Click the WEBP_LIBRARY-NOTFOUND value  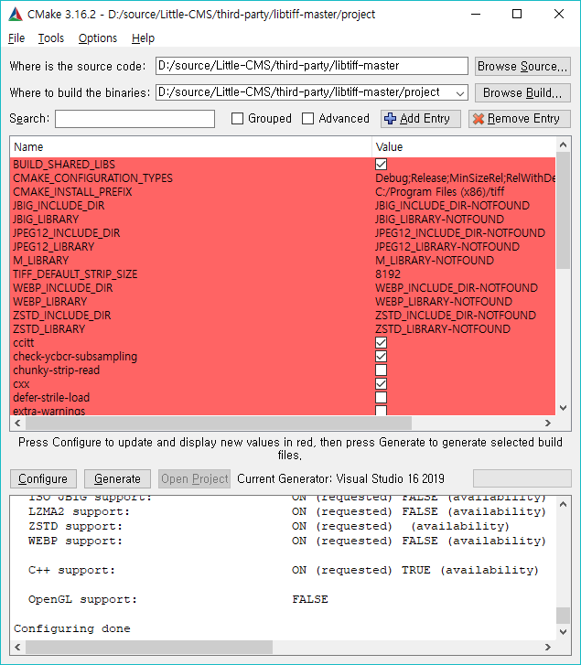(x=444, y=302)
